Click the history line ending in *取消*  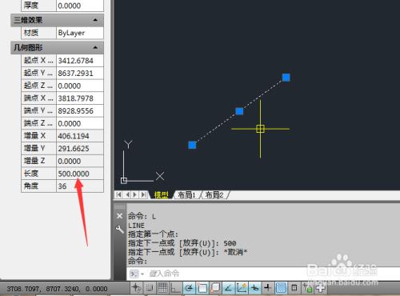click(x=188, y=252)
